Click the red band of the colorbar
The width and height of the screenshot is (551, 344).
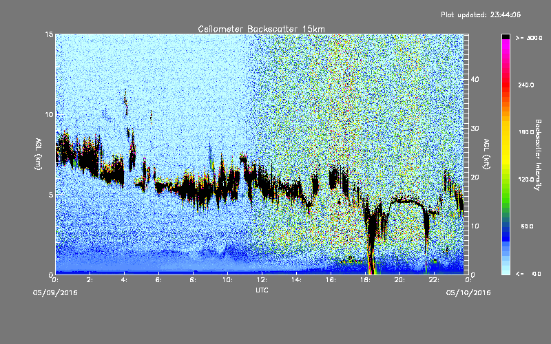[x=506, y=86]
